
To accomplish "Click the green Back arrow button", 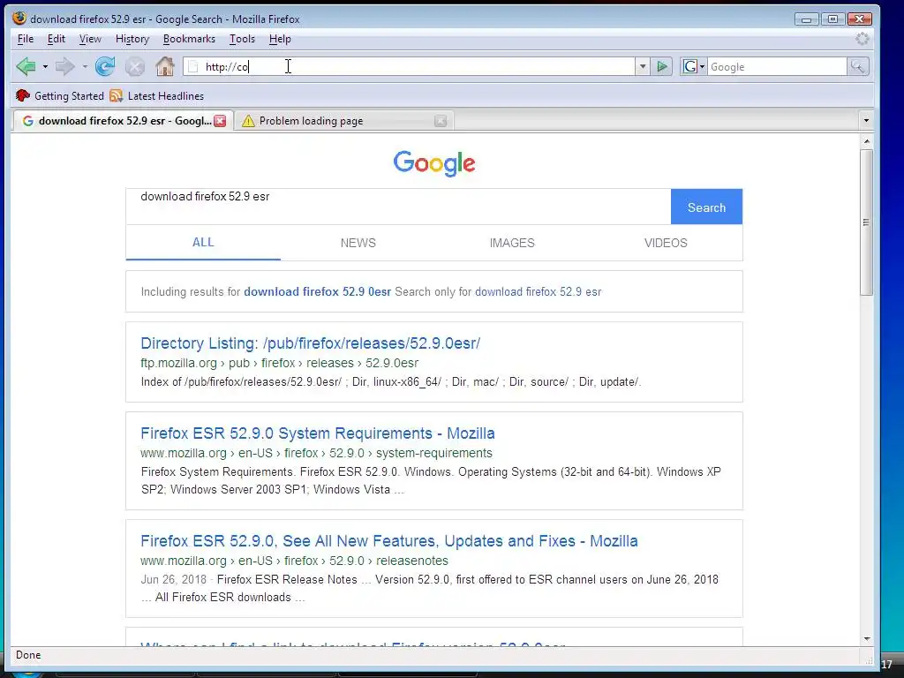I will 26,67.
